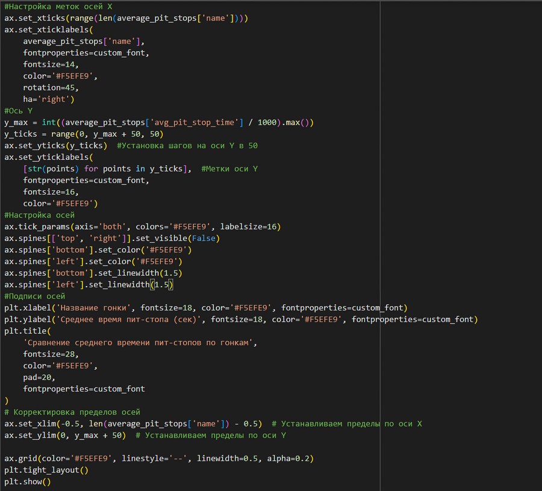This screenshot has width=542, height=491.
Task: Click the 'ax.set_xticklabels(' line
Action: (49, 30)
